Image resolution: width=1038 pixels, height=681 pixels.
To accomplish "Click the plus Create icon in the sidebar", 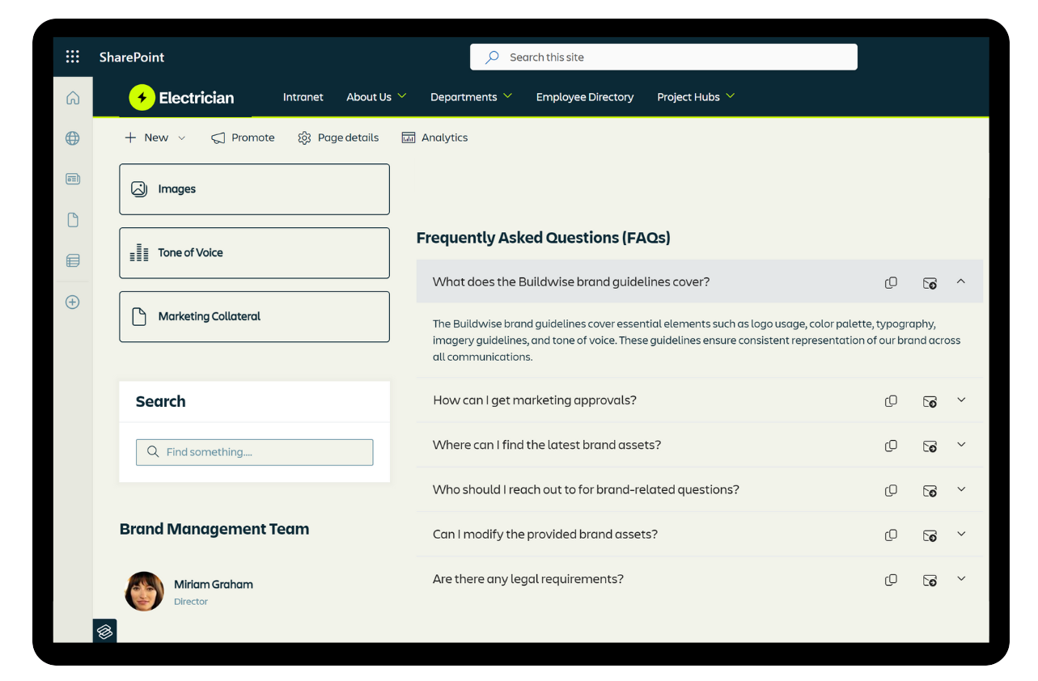I will point(72,301).
